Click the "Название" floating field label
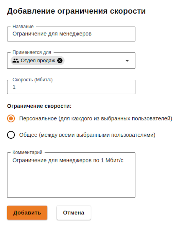 point(23,27)
